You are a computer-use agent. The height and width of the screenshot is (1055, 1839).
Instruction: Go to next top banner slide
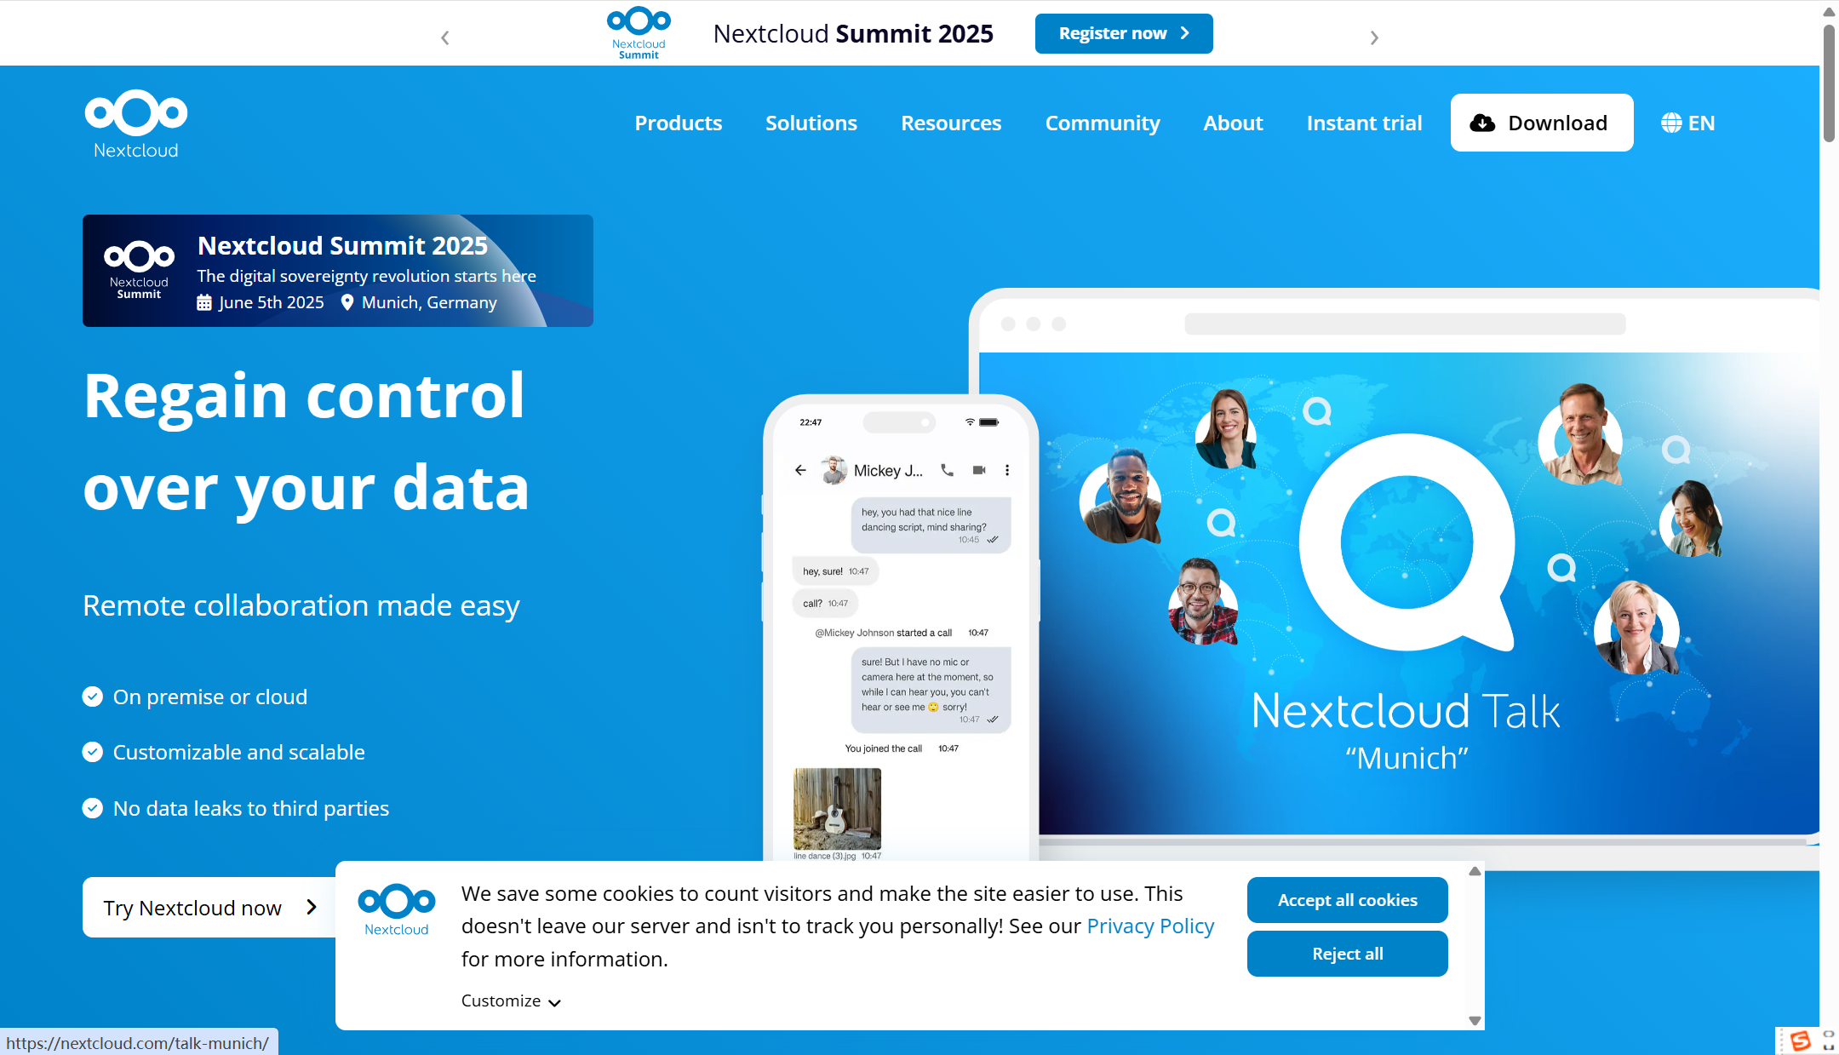point(1374,37)
